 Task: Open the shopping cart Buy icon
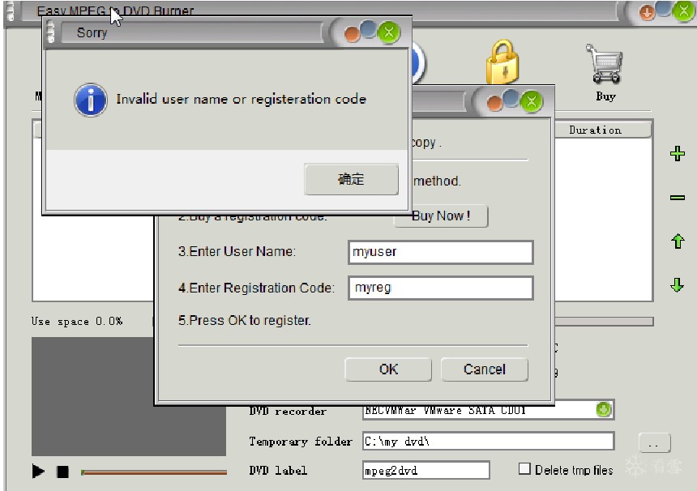click(605, 65)
